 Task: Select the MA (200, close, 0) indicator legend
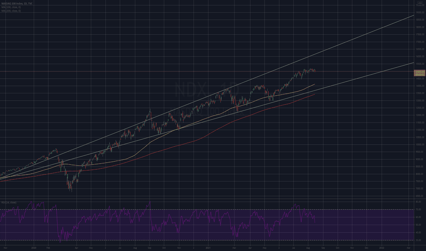11,11
